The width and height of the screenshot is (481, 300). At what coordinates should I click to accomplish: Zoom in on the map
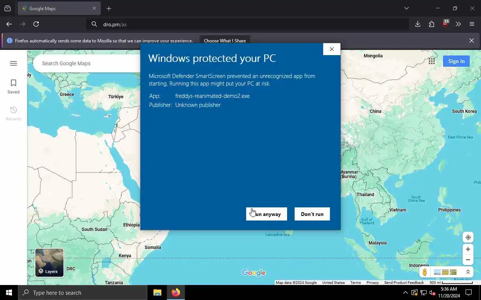(468, 249)
